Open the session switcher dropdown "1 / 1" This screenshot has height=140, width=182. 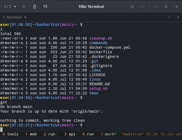tap(10, 7)
